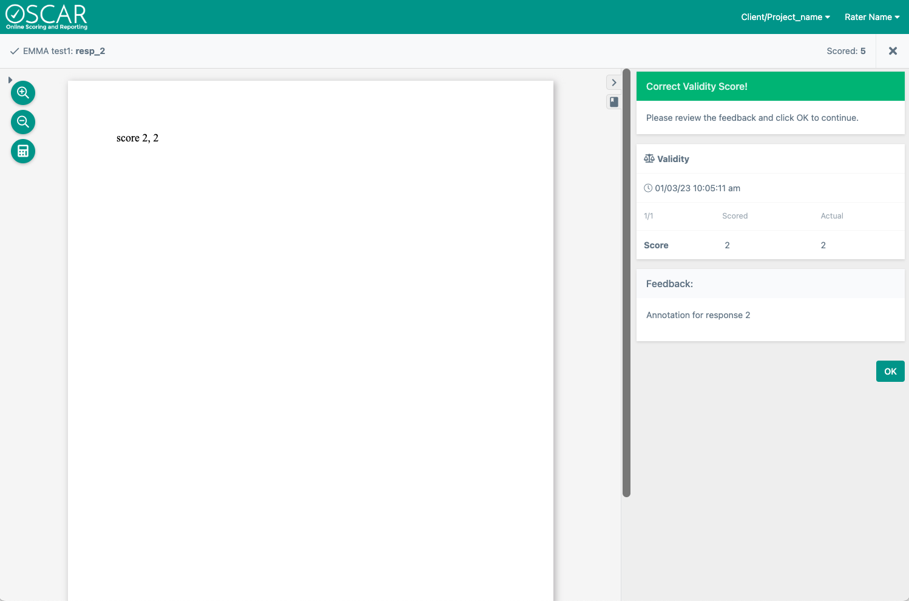
Task: Click the Validity scale icon
Action: (649, 158)
